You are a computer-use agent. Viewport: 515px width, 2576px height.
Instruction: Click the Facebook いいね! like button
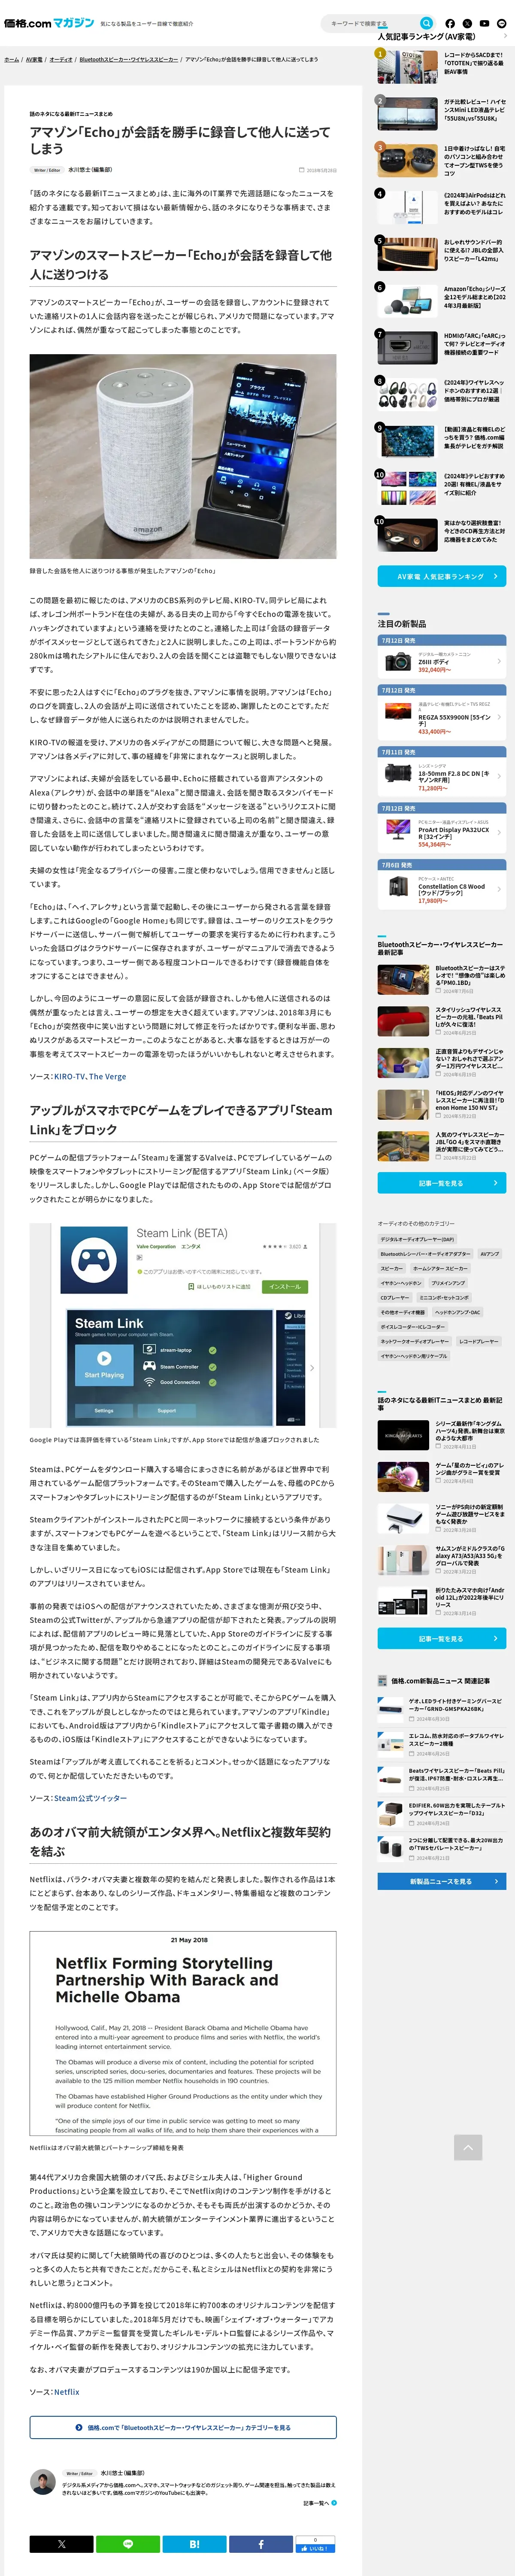tap(315, 2549)
